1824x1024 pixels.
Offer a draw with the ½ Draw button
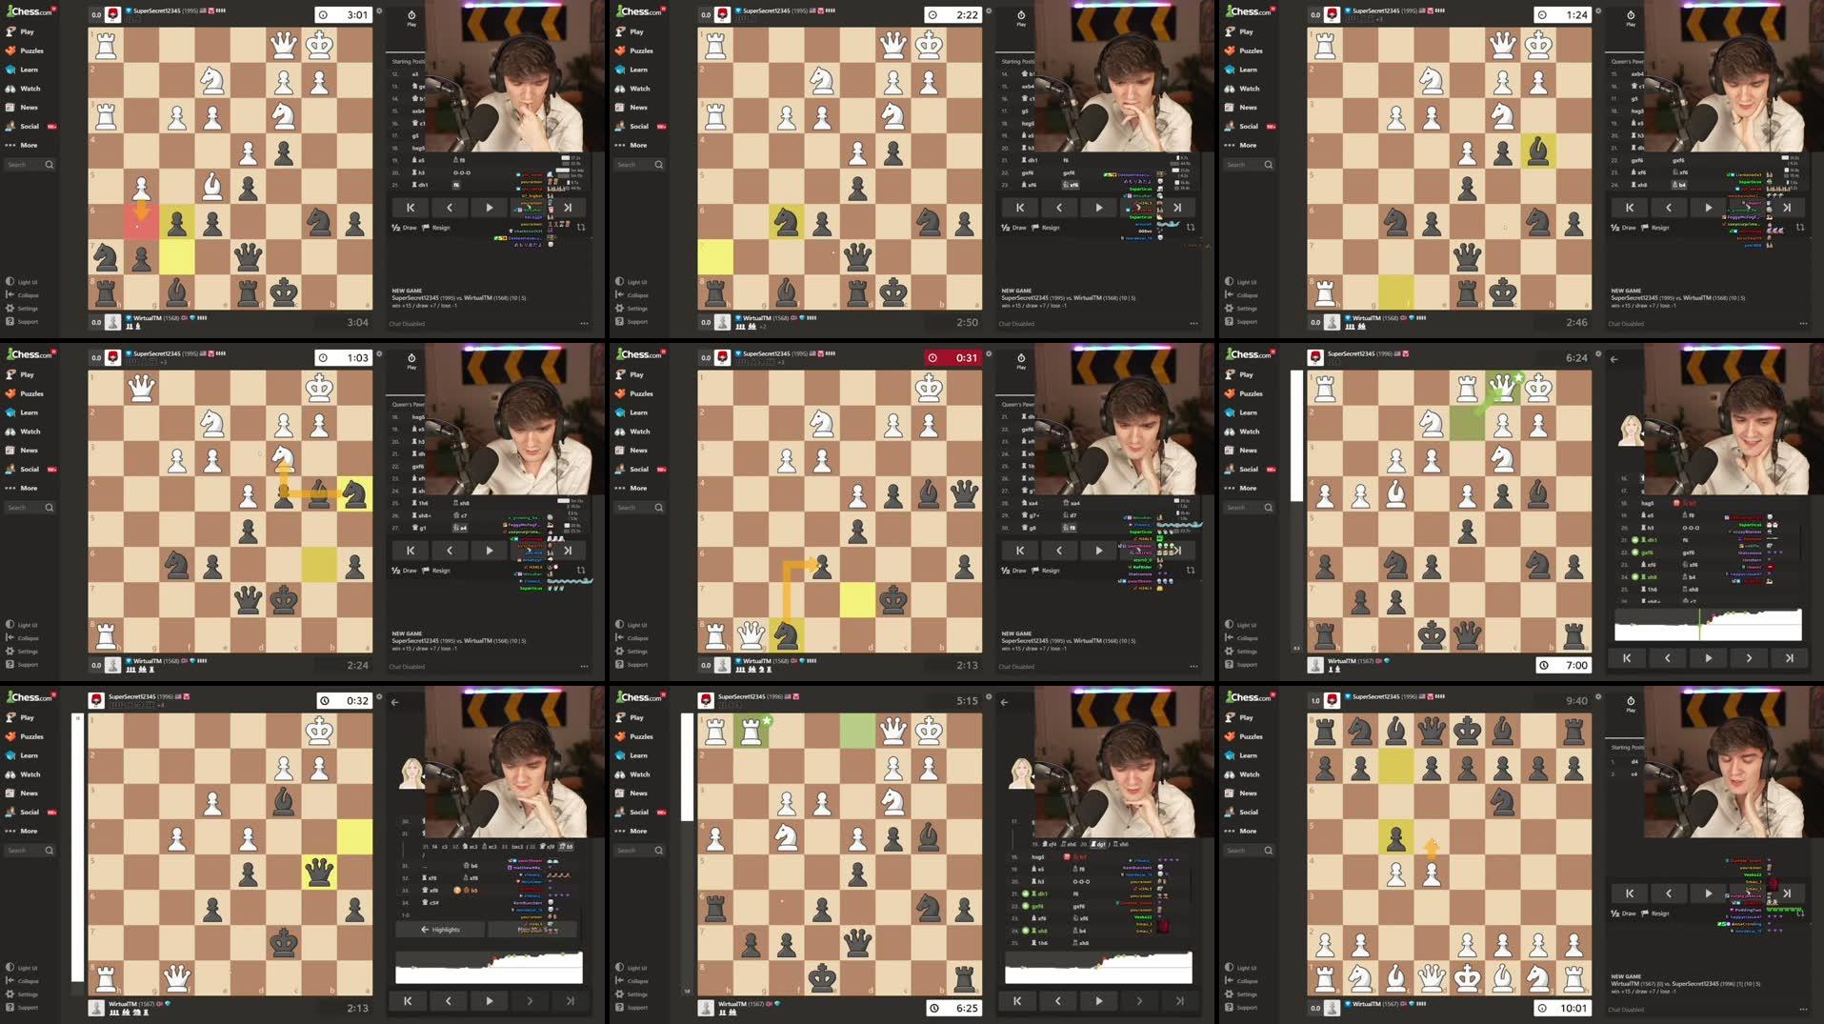click(402, 227)
